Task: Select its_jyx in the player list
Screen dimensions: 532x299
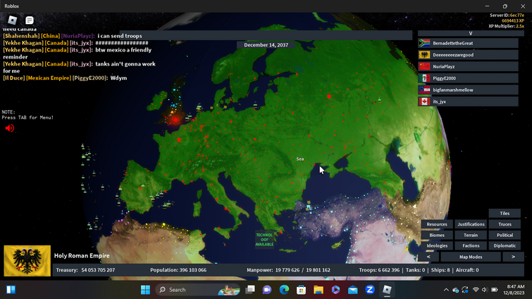Action: (468, 102)
